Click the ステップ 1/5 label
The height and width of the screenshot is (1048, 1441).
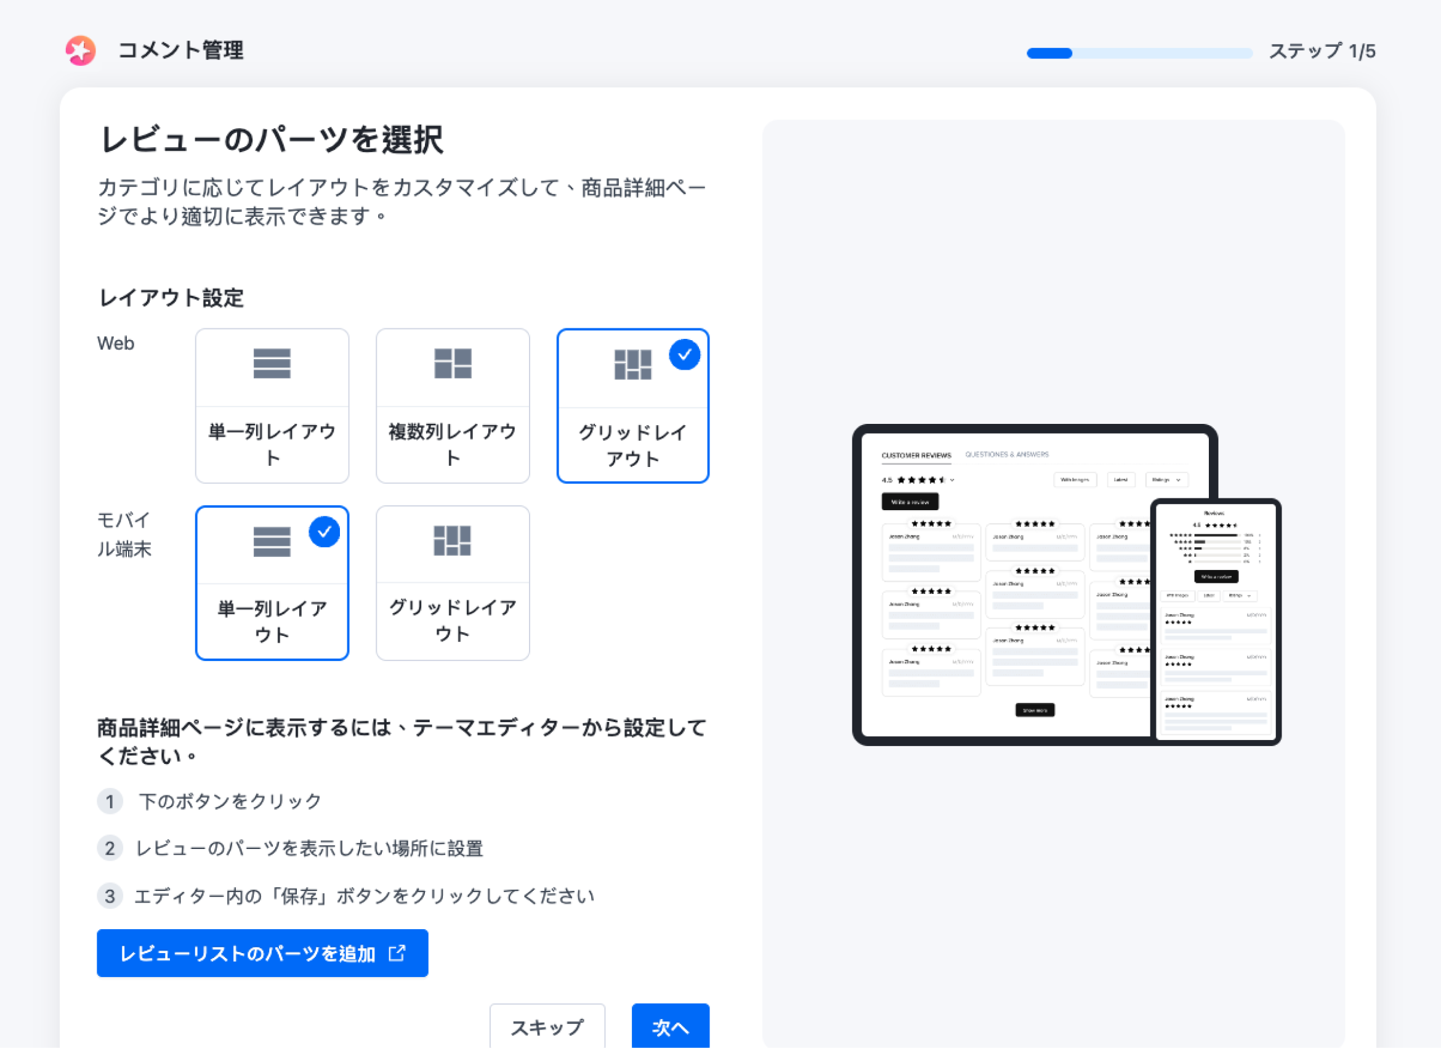[1322, 51]
